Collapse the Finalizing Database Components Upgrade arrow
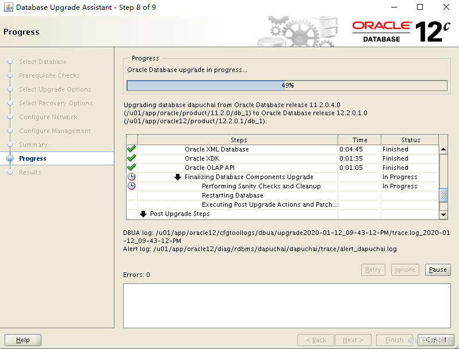Viewport: 459px width, 349px height. pyautogui.click(x=177, y=177)
